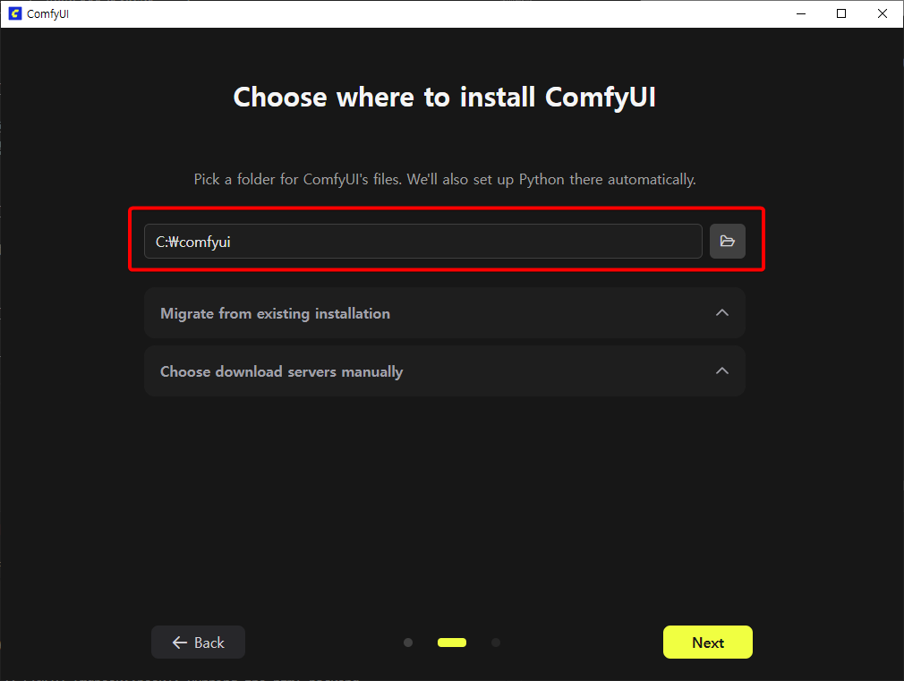Click the ComfyUI title bar text

coord(48,13)
